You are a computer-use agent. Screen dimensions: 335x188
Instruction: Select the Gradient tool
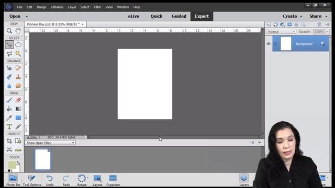pyautogui.click(x=18, y=109)
